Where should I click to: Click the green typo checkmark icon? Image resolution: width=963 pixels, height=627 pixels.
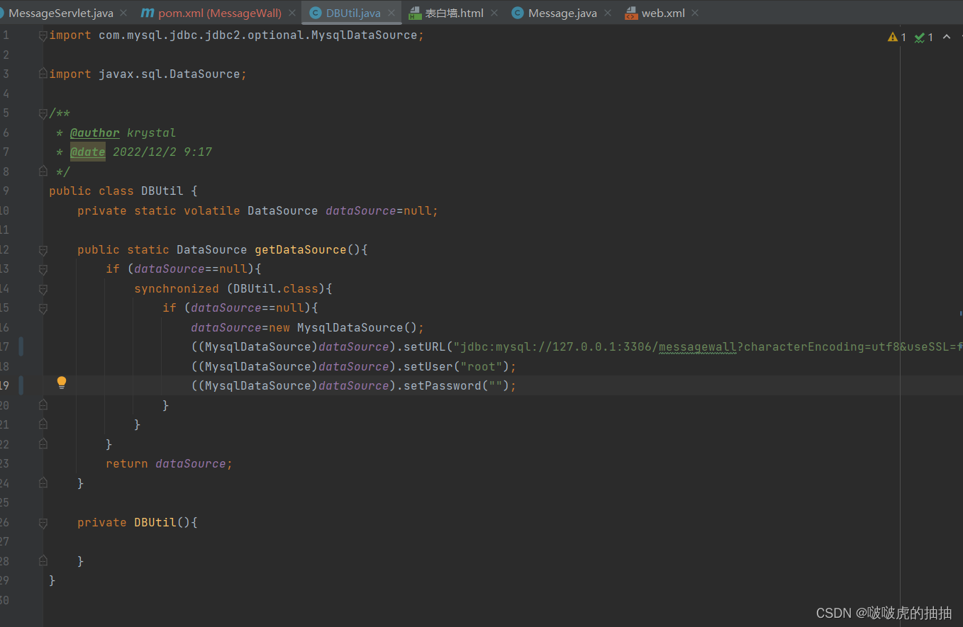(920, 37)
